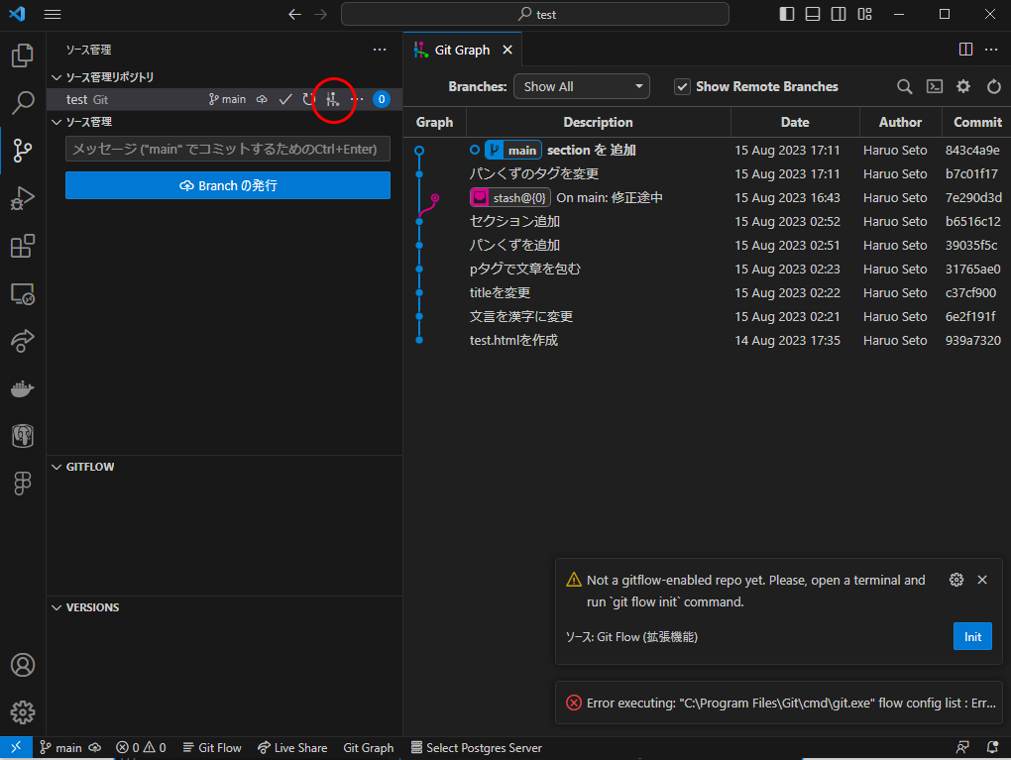1011x760 pixels.
Task: Toggle Show Remote Branches checkbox
Action: click(x=682, y=86)
